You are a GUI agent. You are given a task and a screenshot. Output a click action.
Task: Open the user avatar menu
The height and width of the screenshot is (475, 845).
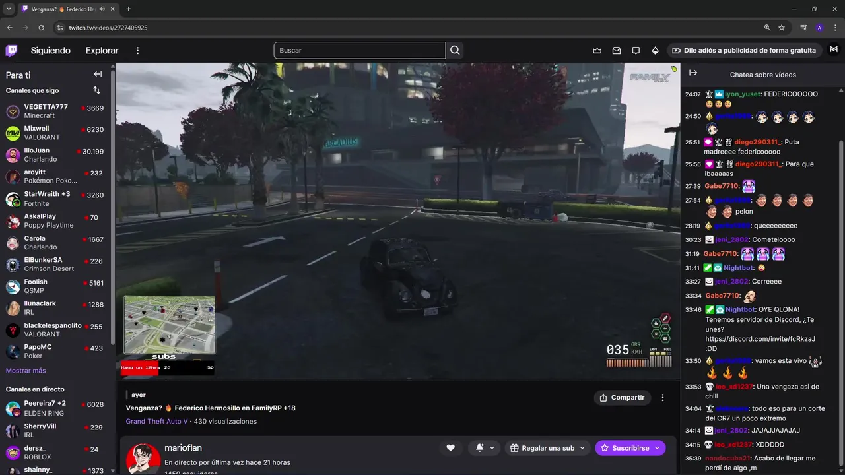[x=834, y=50]
